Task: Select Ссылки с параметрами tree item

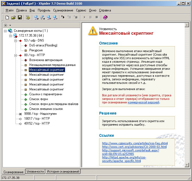Action: 46,94
